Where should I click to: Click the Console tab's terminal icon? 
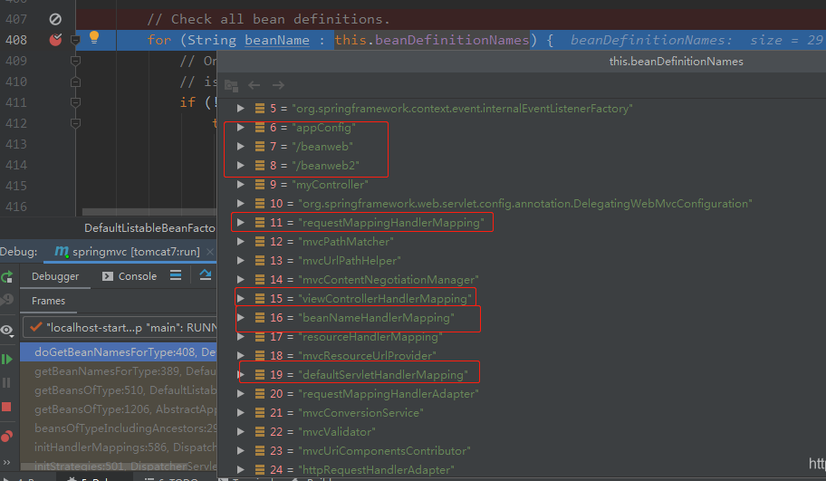[x=108, y=276]
